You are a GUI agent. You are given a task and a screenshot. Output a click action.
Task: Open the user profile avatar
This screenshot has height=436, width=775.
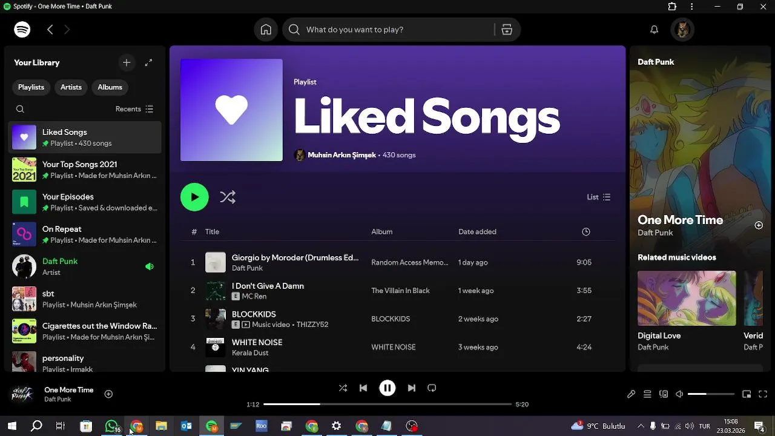pyautogui.click(x=682, y=30)
